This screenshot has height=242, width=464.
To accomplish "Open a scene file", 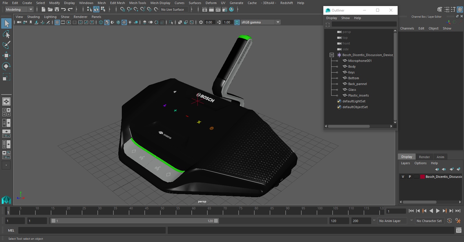I will tap(50, 10).
